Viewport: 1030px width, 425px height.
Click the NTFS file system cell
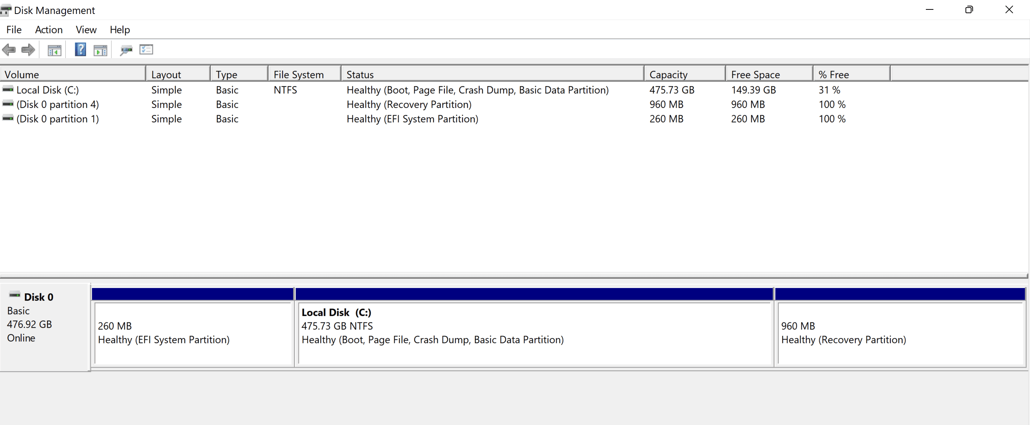[285, 90]
